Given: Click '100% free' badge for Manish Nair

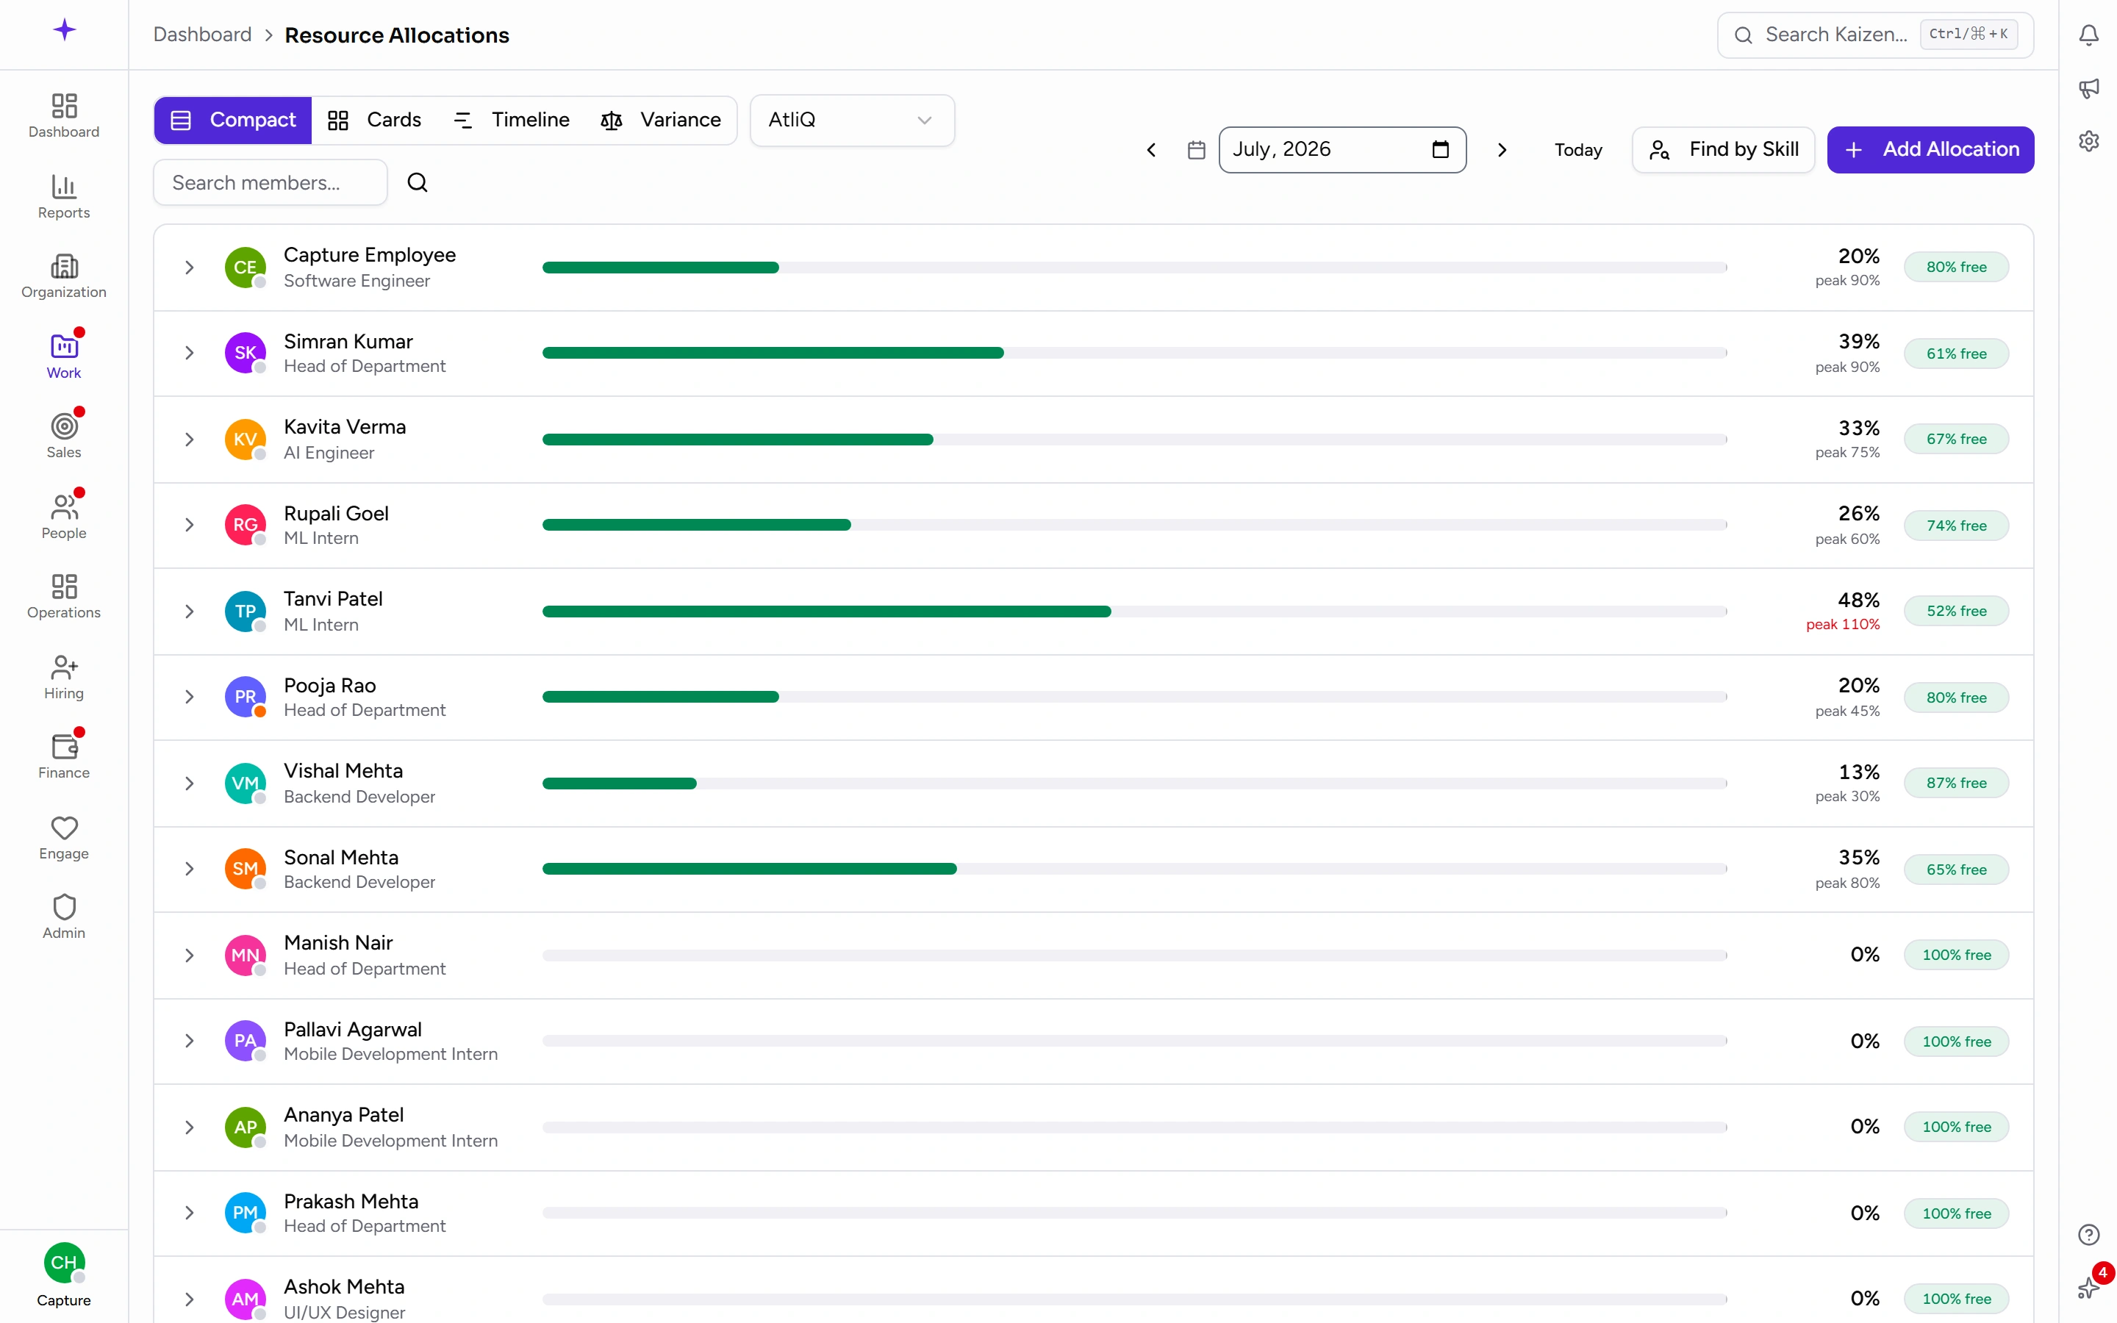Looking at the screenshot, I should pyautogui.click(x=1956, y=955).
